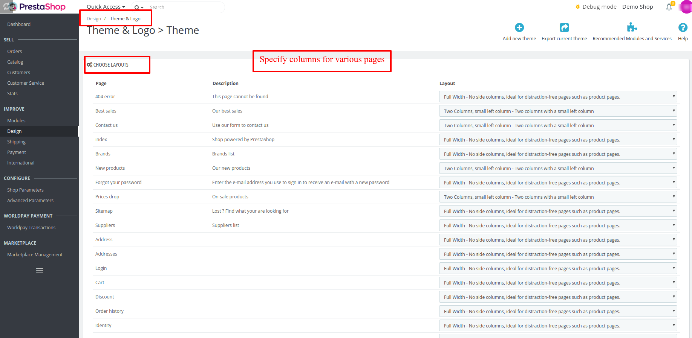Open the Quick Access dropdown
Screen dimensions: 692x338
point(106,7)
